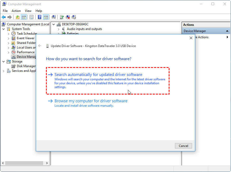Click Update Driver Software toolbar icon
The image size is (231, 172).
[x=62, y=17]
